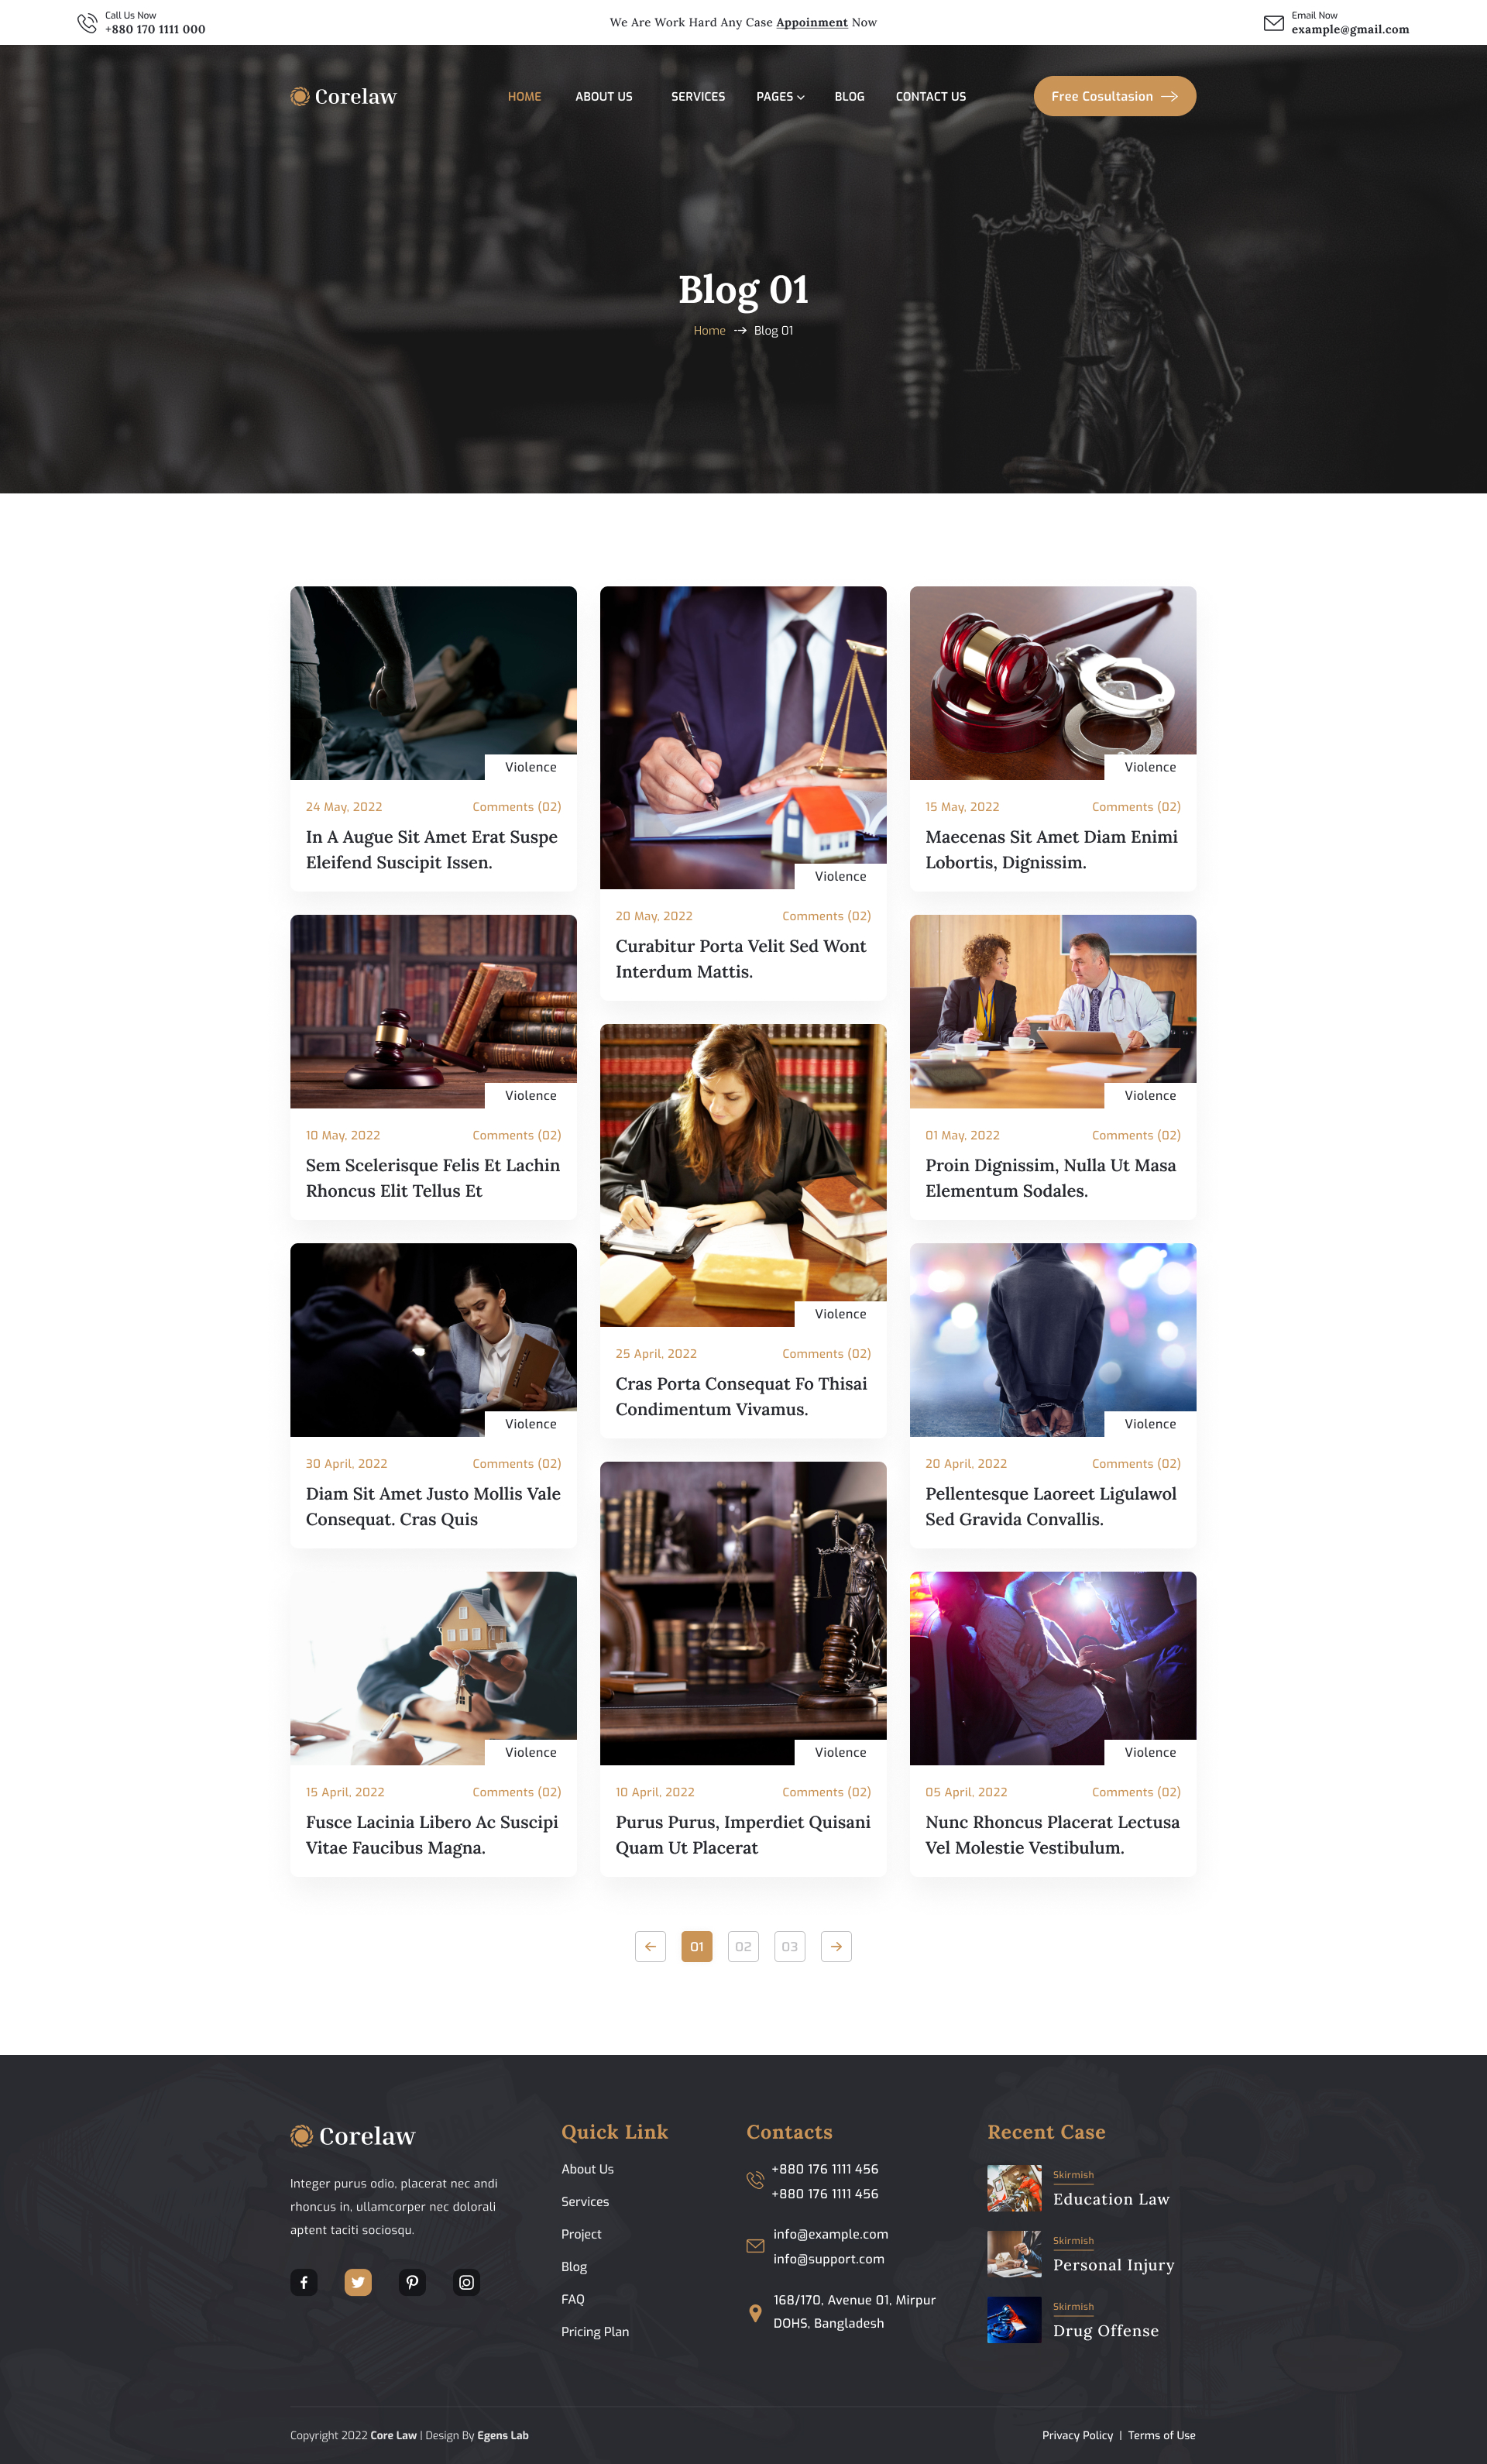This screenshot has height=2464, width=1487.
Task: Click the Free Consultation button
Action: point(1115,96)
